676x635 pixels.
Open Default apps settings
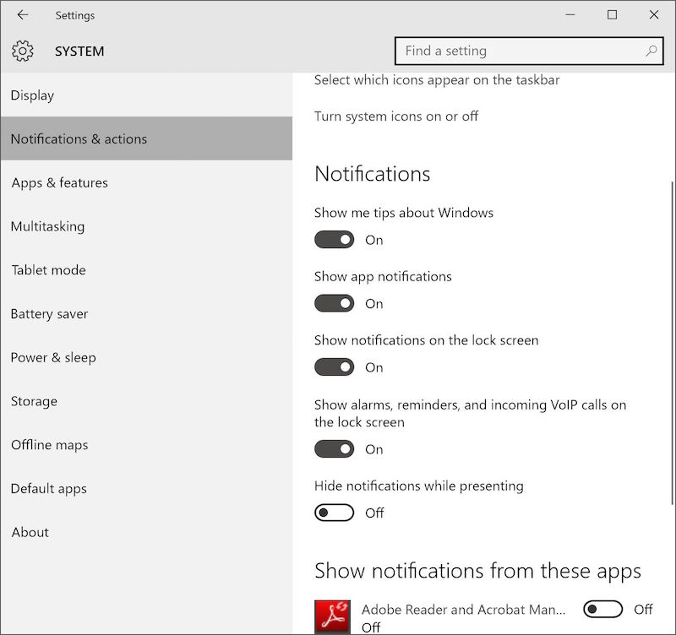[146, 489]
